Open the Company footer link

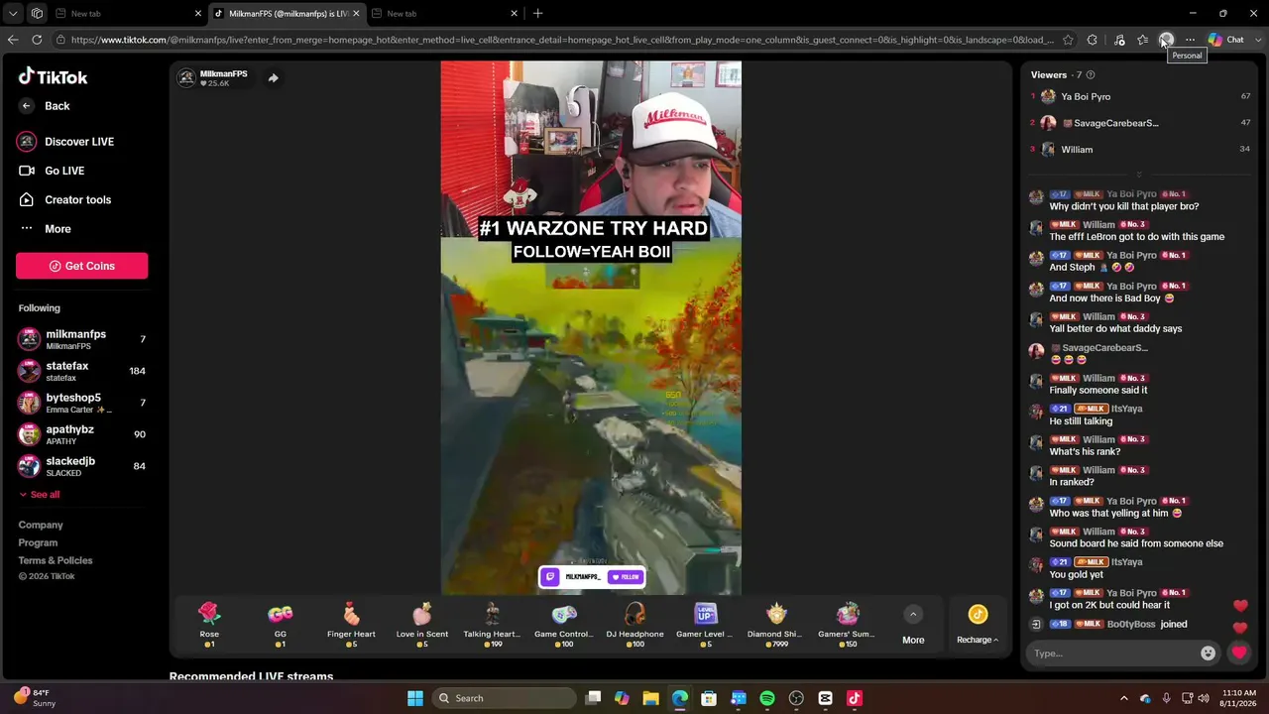click(41, 525)
